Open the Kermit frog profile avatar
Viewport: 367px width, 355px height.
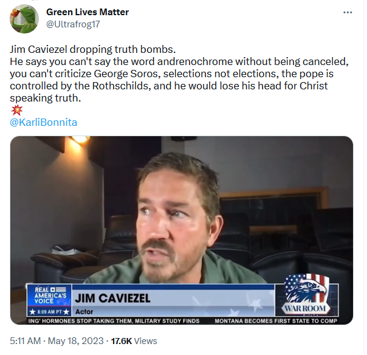[x=24, y=19]
